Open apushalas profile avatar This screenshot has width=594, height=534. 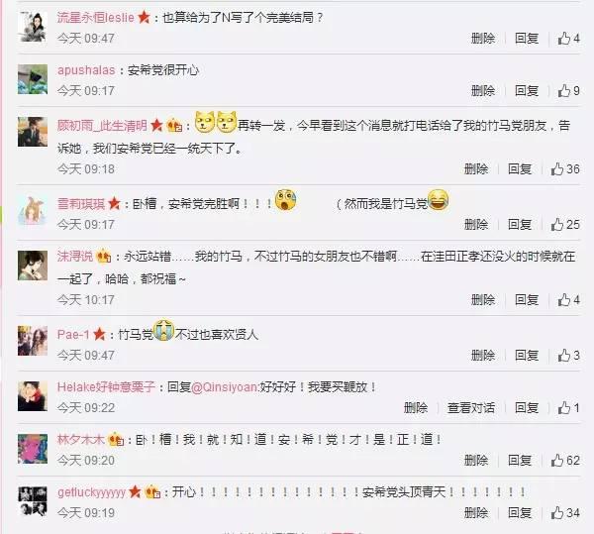[x=33, y=79]
